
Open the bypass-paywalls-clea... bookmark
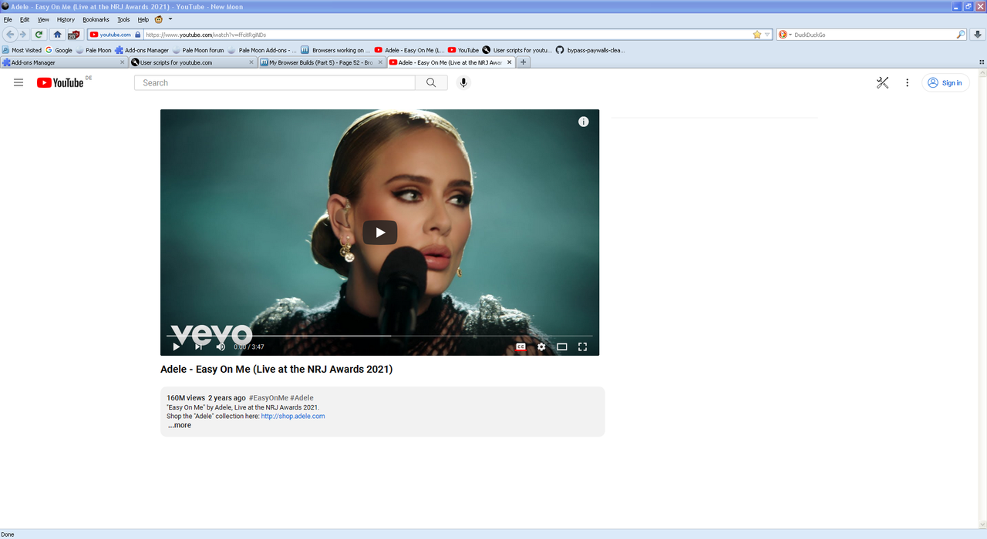tap(591, 50)
